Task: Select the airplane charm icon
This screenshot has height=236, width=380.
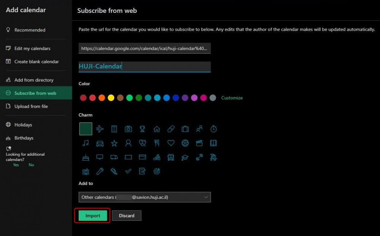Action: tap(100, 129)
